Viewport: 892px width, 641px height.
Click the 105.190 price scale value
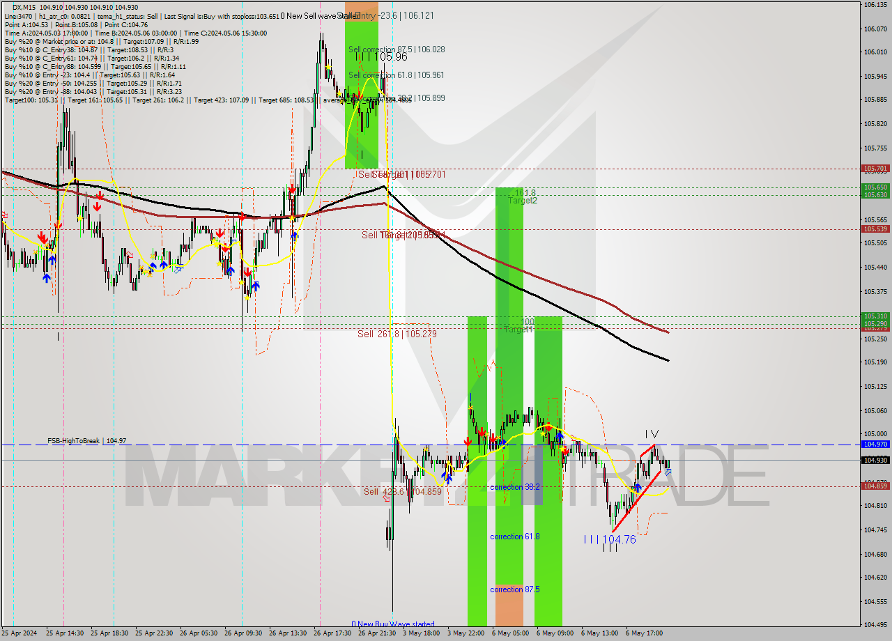point(876,362)
